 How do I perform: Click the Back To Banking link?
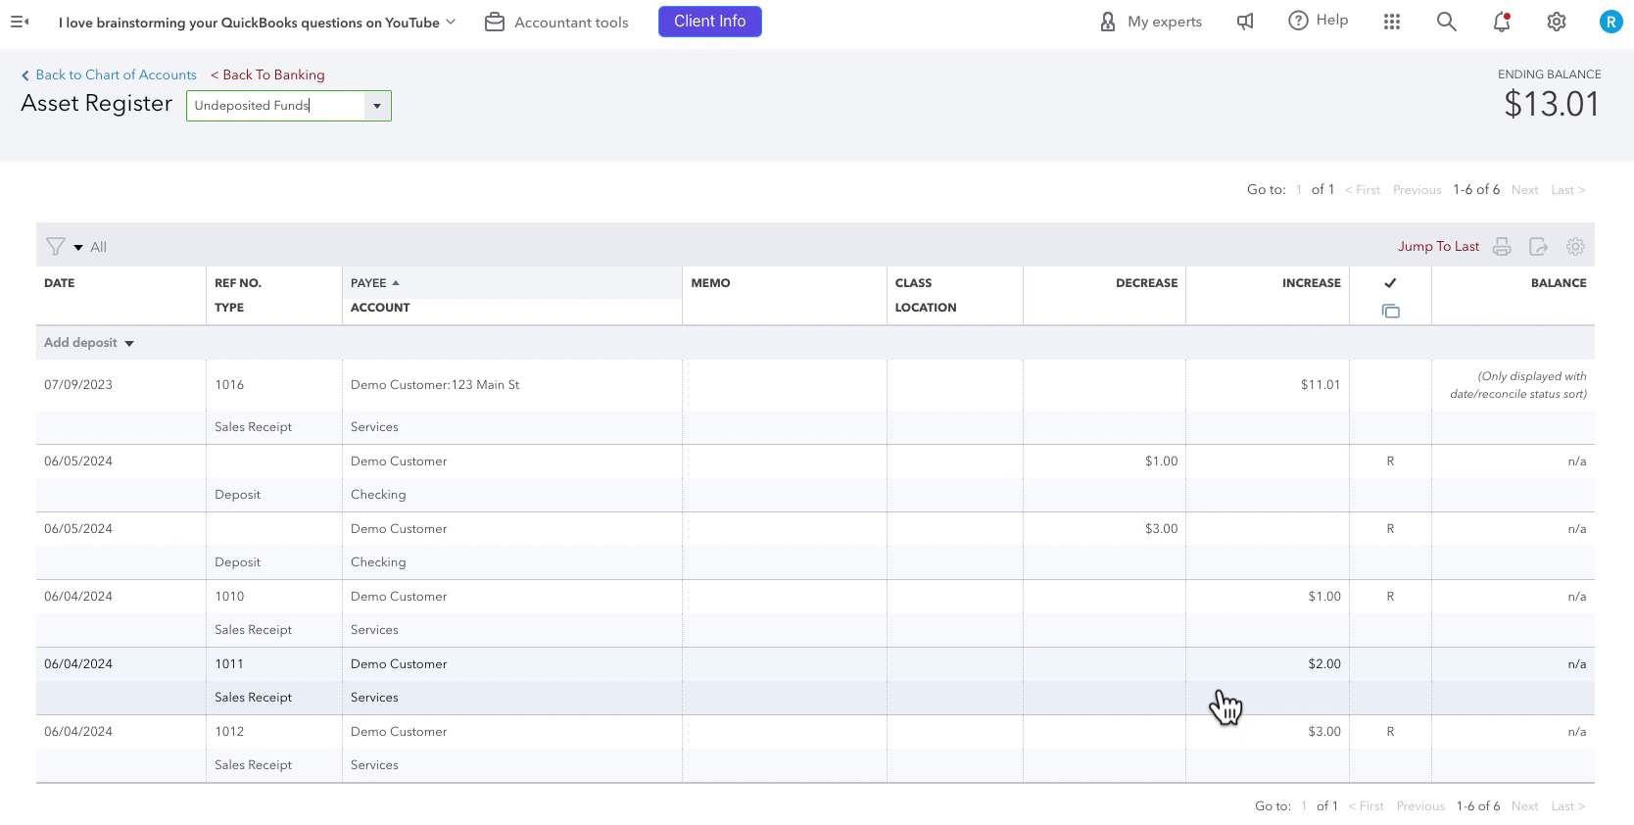coord(267,74)
